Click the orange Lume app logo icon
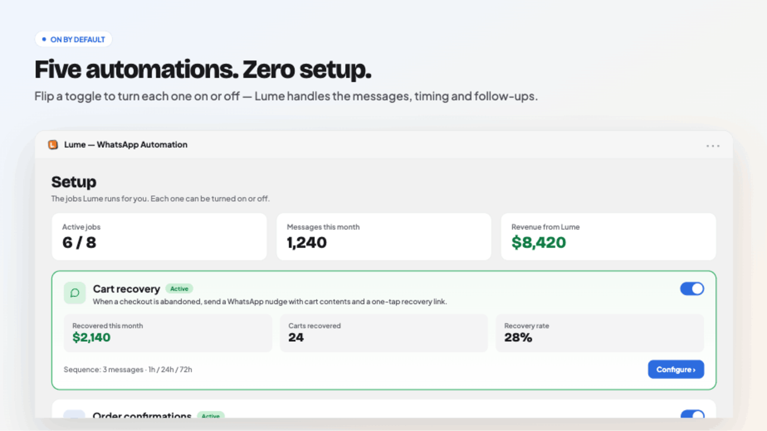 [x=53, y=145]
